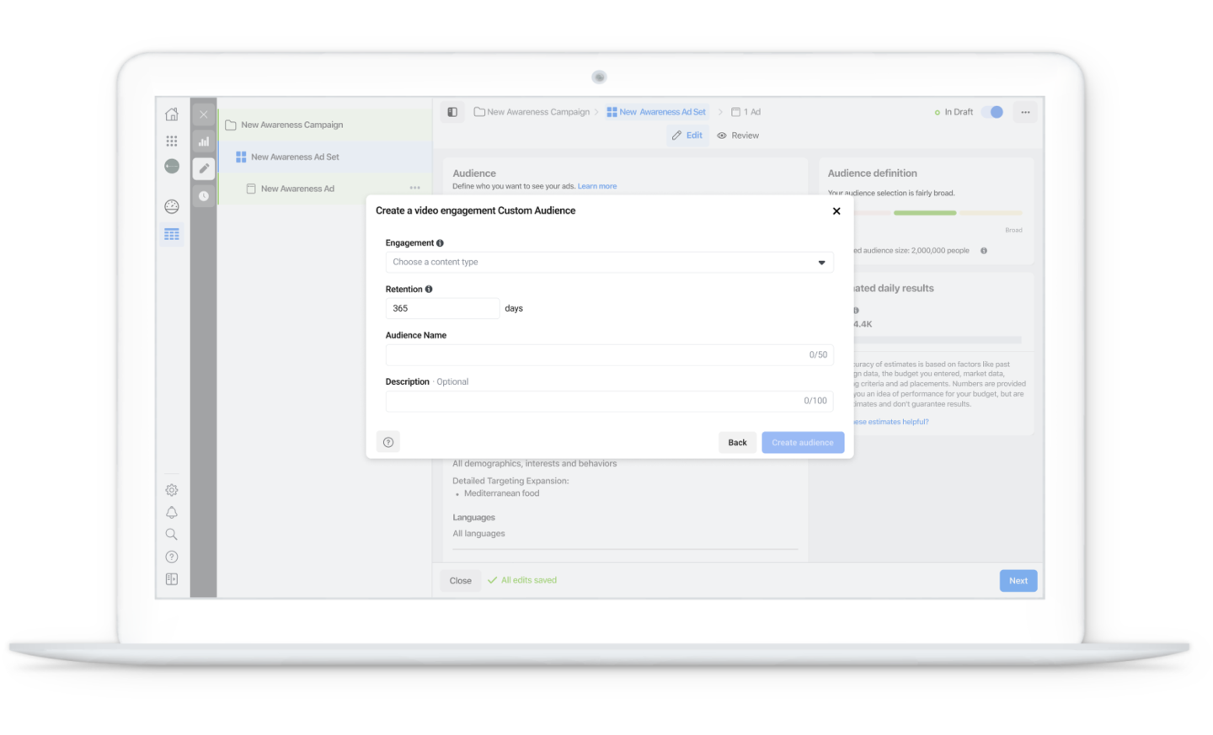Select the Edit tab
This screenshot has width=1213, height=735.
[687, 136]
